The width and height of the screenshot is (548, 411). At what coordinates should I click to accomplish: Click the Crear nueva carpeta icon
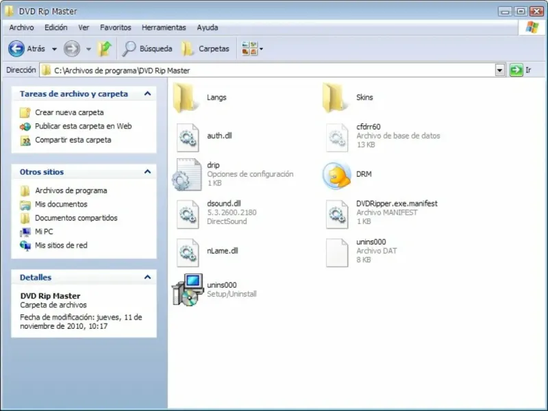point(25,112)
